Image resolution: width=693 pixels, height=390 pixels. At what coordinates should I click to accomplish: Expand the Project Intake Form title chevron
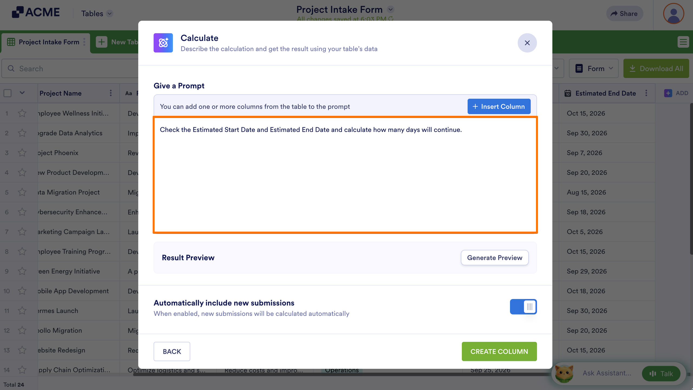click(x=390, y=9)
